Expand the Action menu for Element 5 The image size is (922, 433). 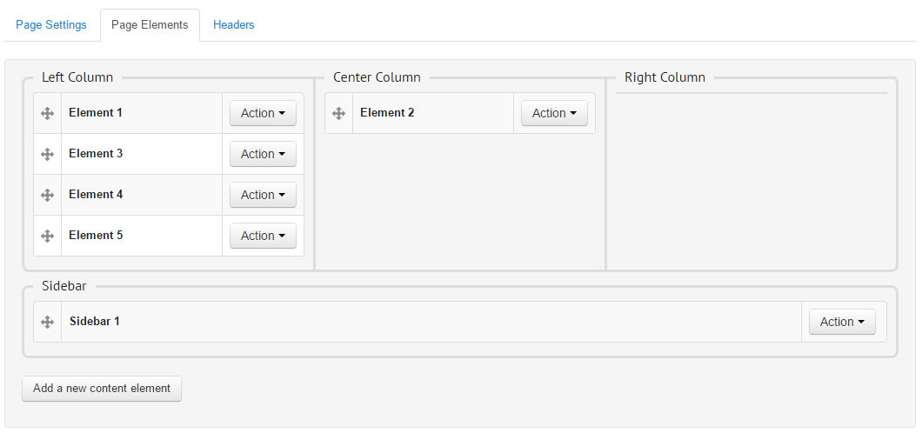pyautogui.click(x=263, y=236)
